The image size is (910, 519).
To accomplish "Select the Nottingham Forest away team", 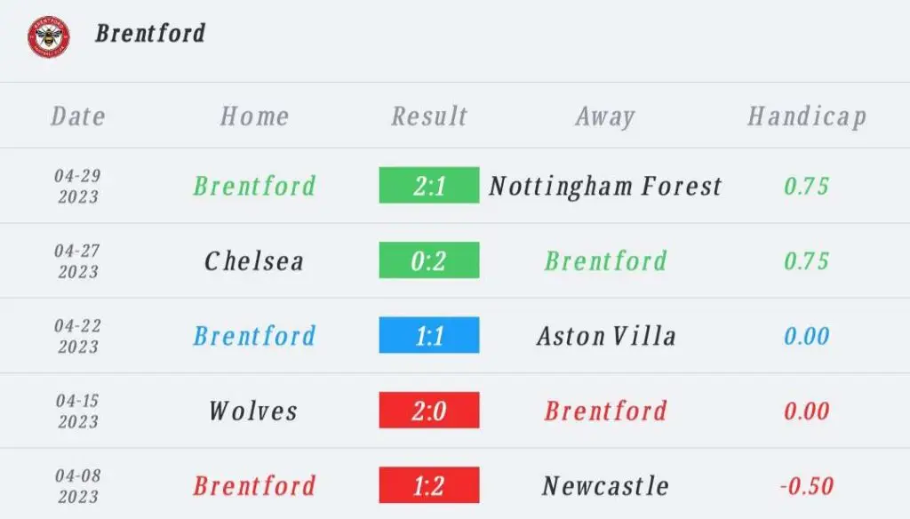I will 605,187.
